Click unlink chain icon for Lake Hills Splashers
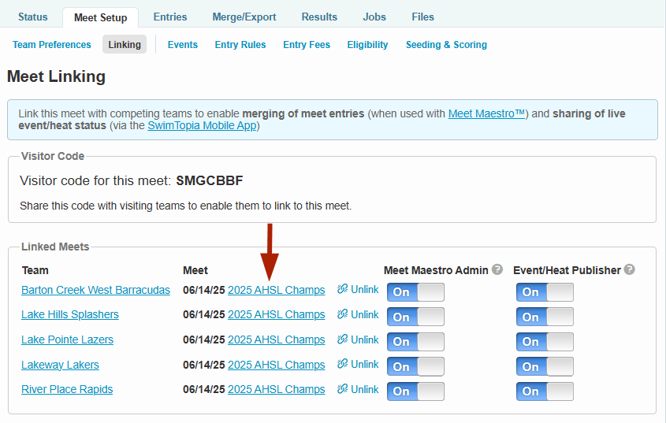The image size is (666, 423). click(x=343, y=314)
